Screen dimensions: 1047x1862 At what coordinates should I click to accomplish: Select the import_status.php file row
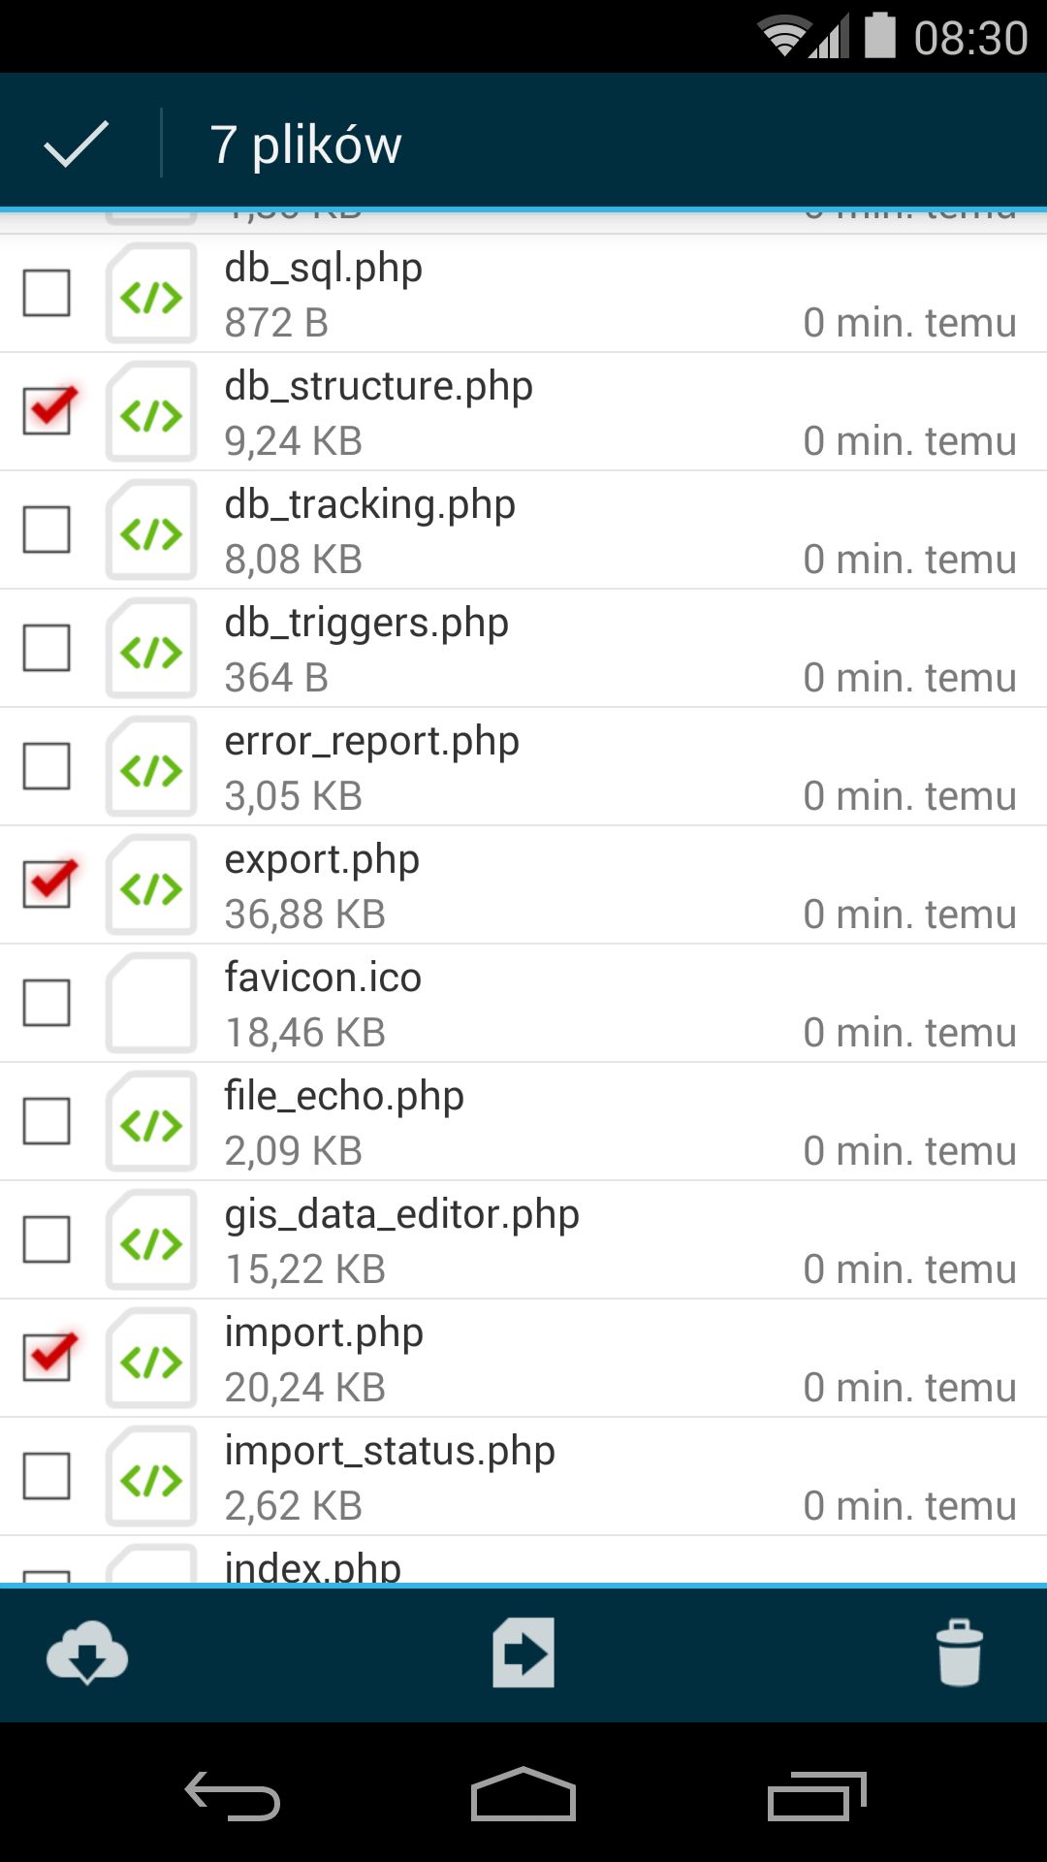pos(523,1477)
